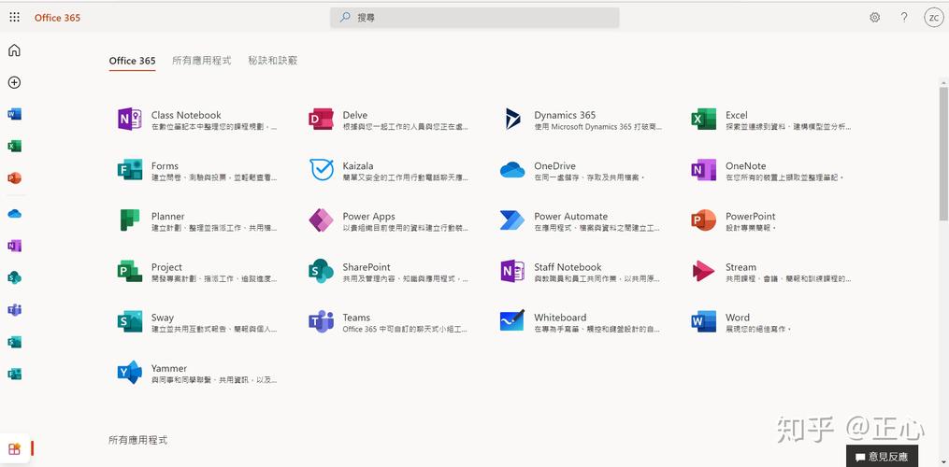Open PowerPoint from the left sidebar
The height and width of the screenshot is (467, 949).
click(15, 177)
